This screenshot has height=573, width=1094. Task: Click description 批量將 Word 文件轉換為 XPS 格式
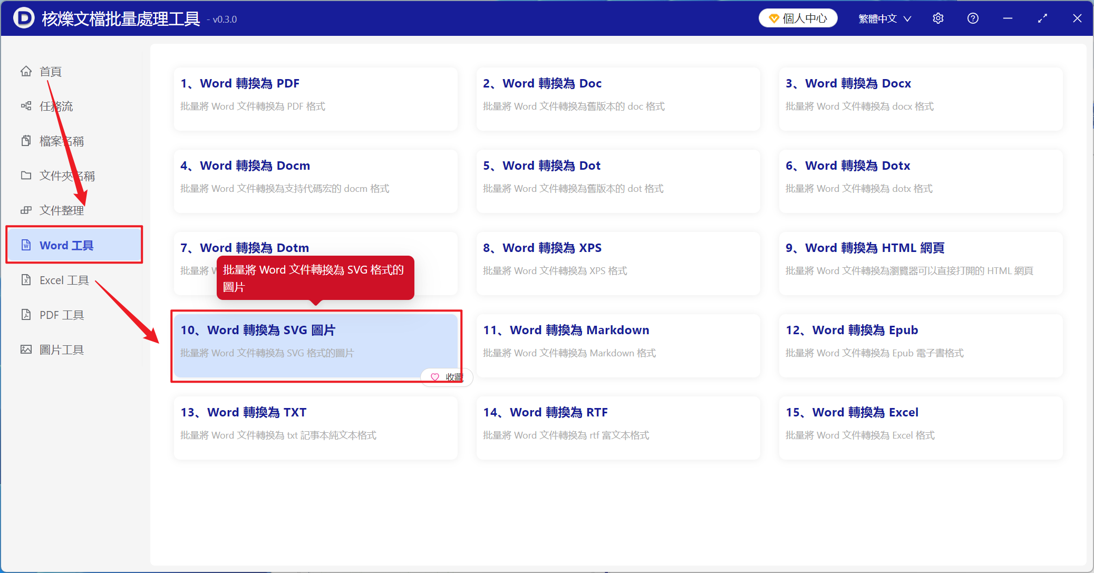pyautogui.click(x=555, y=271)
